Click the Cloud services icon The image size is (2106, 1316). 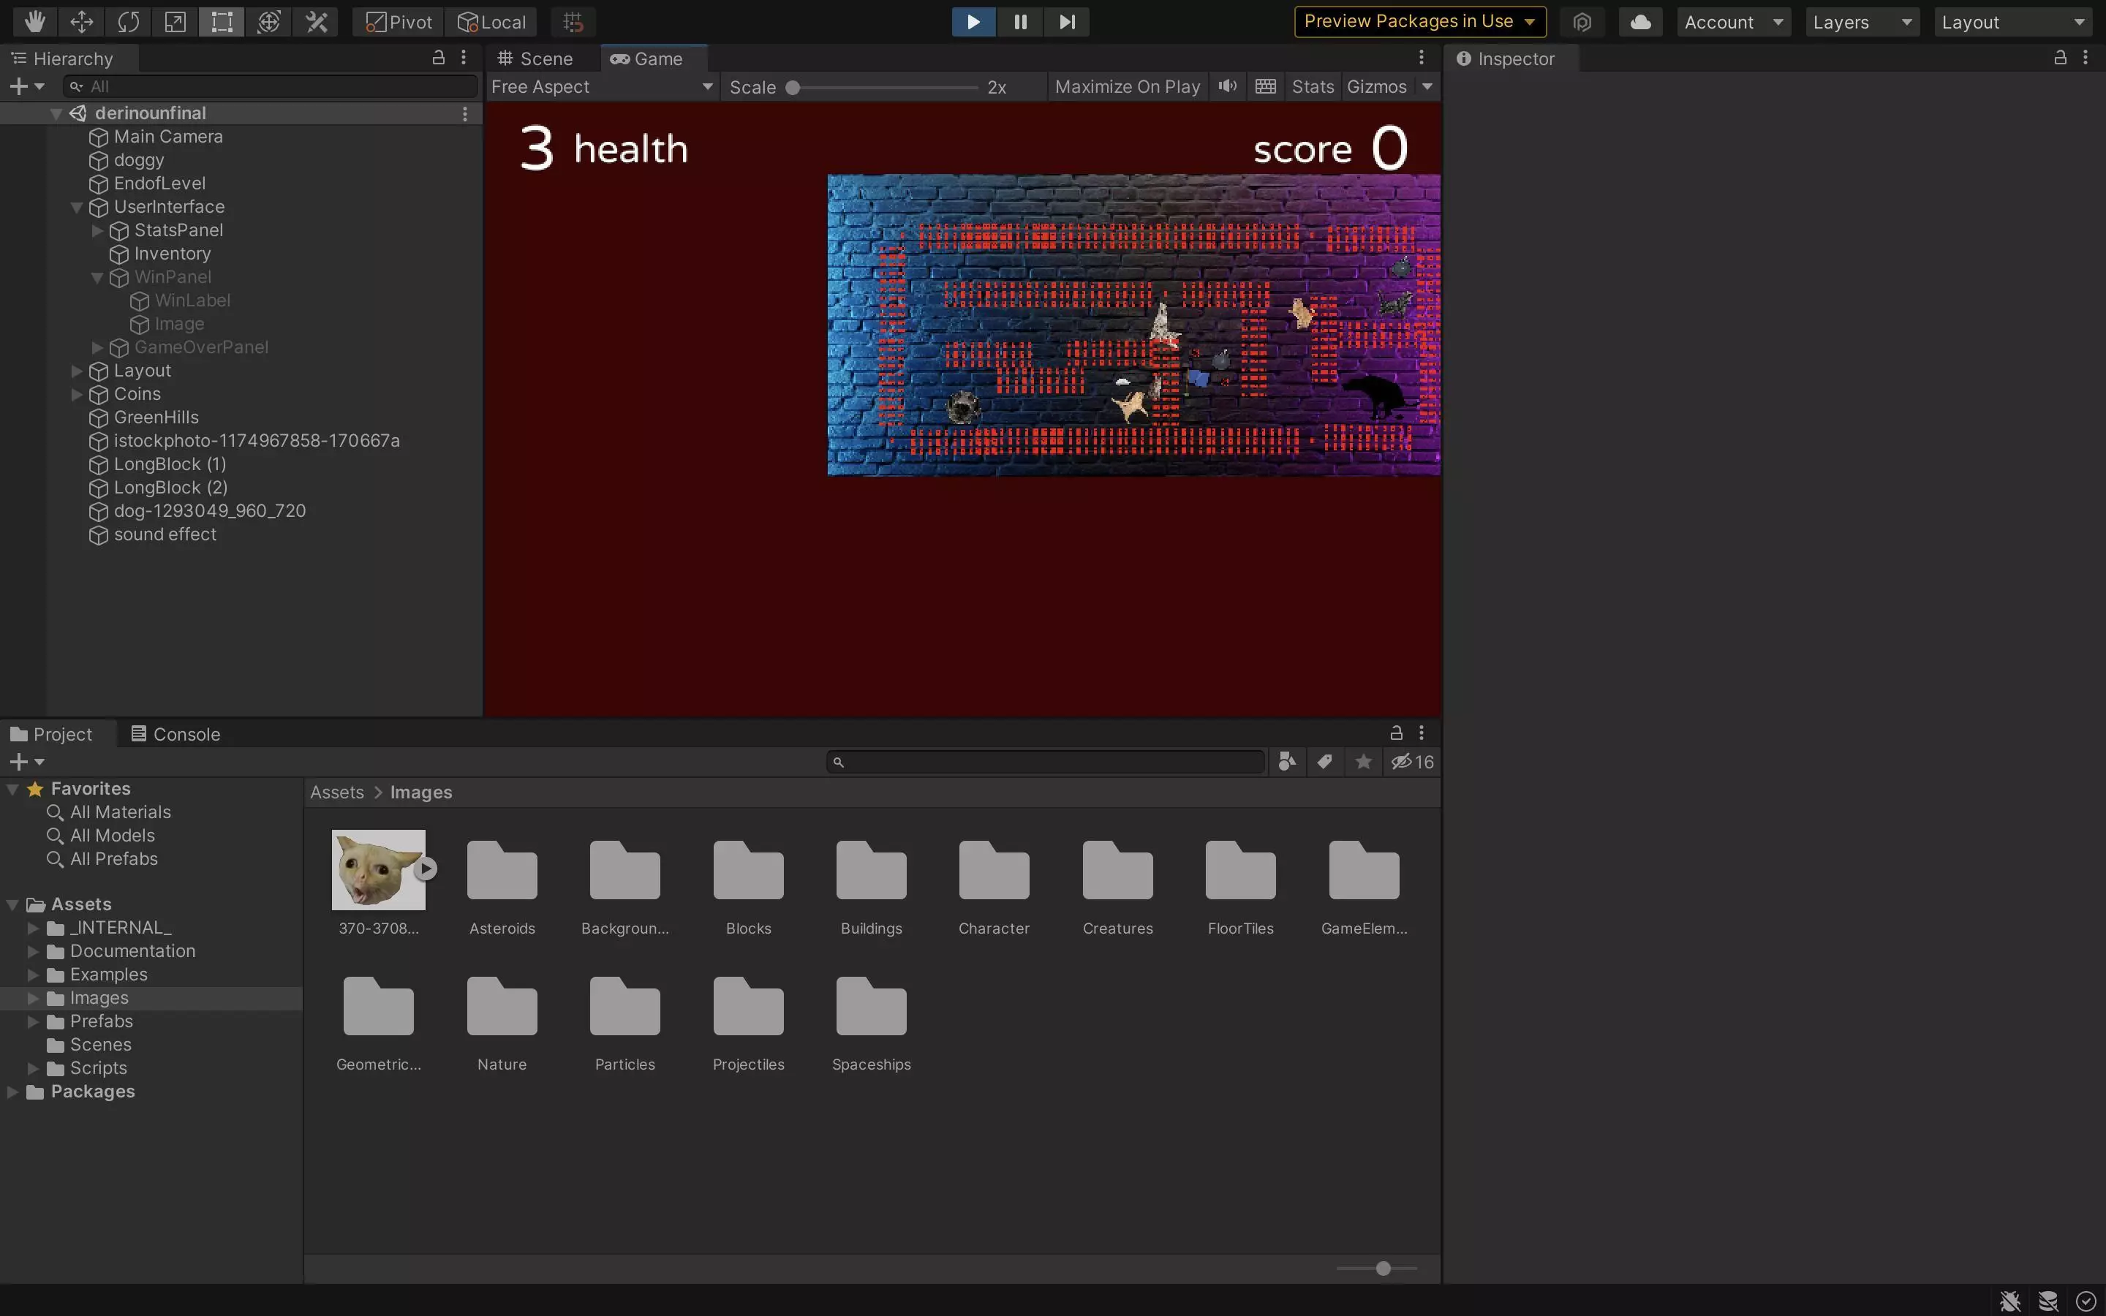[x=1640, y=22]
